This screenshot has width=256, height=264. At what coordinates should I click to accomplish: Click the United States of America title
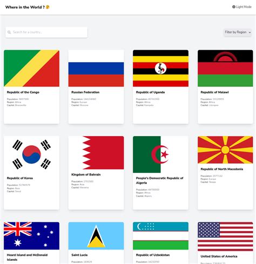(x=219, y=256)
